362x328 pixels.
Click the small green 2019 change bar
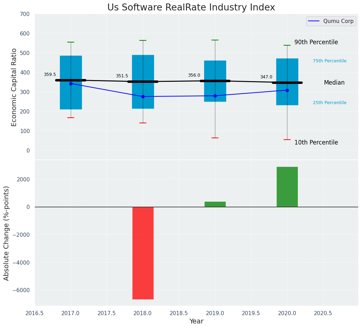[x=215, y=204]
